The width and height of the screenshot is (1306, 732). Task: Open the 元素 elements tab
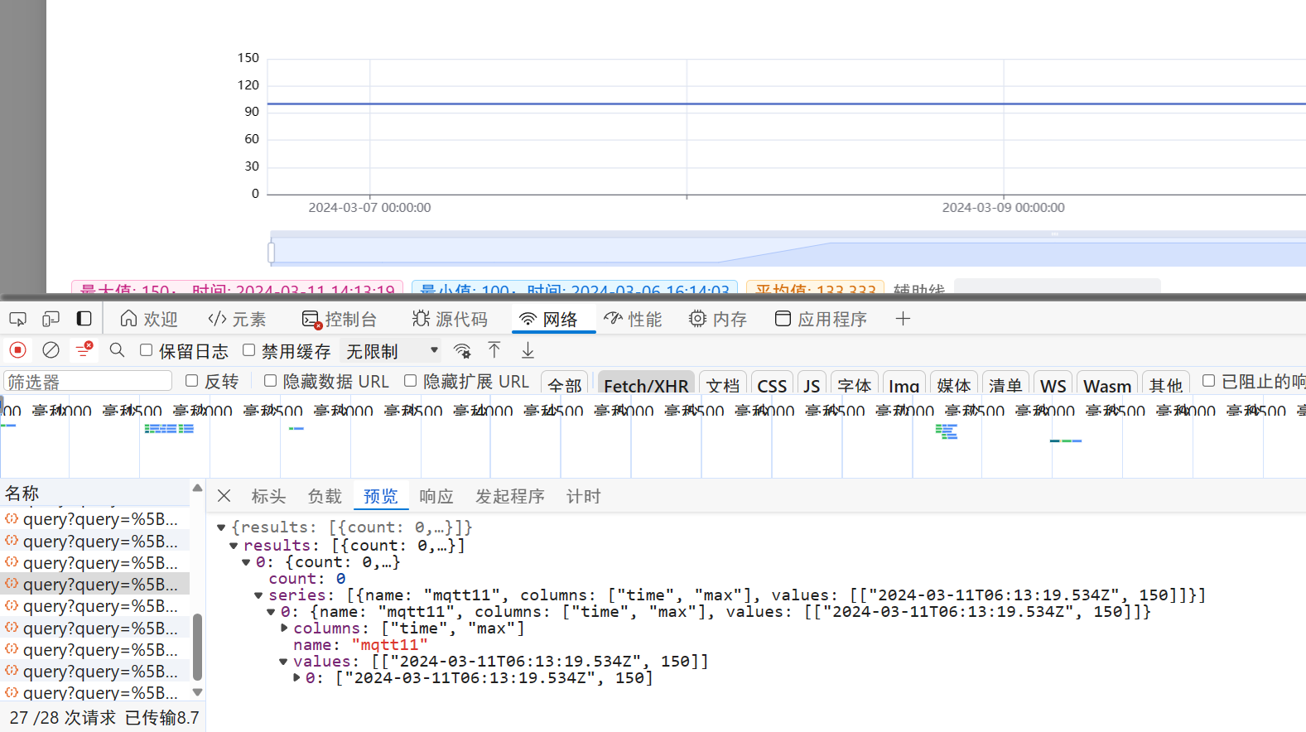tap(238, 319)
